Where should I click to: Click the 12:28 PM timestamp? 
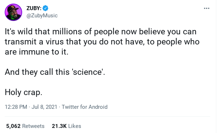pos(16,107)
